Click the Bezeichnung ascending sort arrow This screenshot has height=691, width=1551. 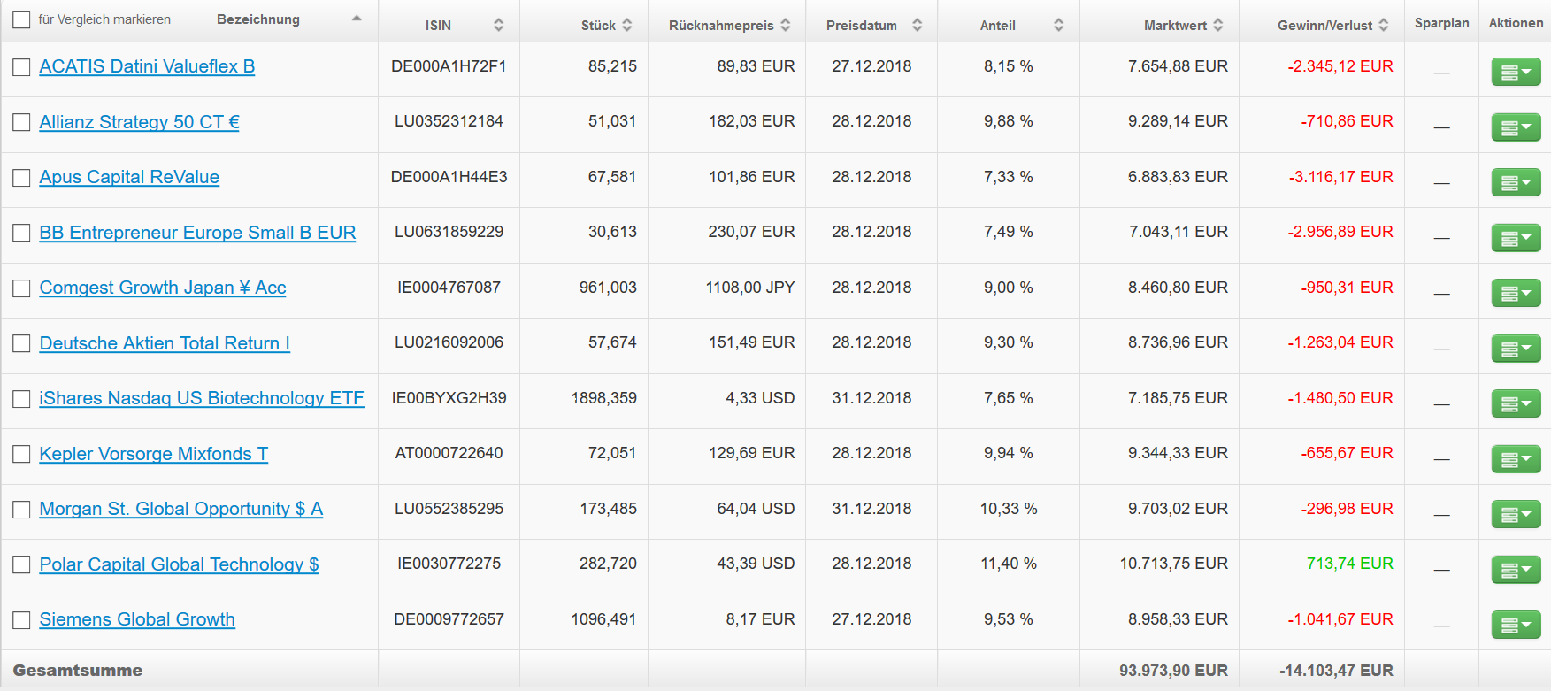pyautogui.click(x=357, y=19)
